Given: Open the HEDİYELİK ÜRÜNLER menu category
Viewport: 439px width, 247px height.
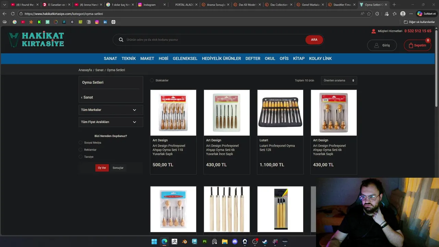Looking at the screenshot, I should click(221, 59).
